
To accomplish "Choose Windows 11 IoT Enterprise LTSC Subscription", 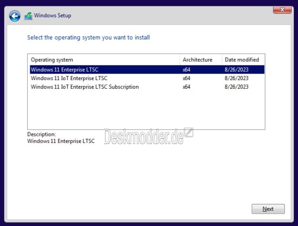I will pos(84,87).
